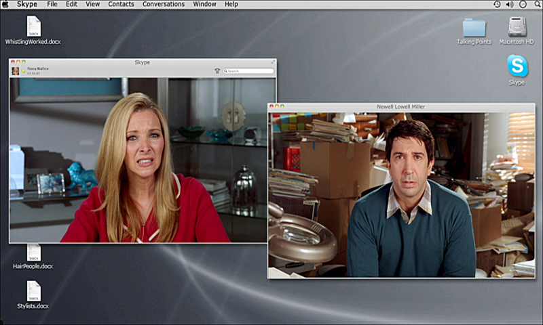Open Spotlight search magnifier
543x325 pixels.
[x=536, y=4]
